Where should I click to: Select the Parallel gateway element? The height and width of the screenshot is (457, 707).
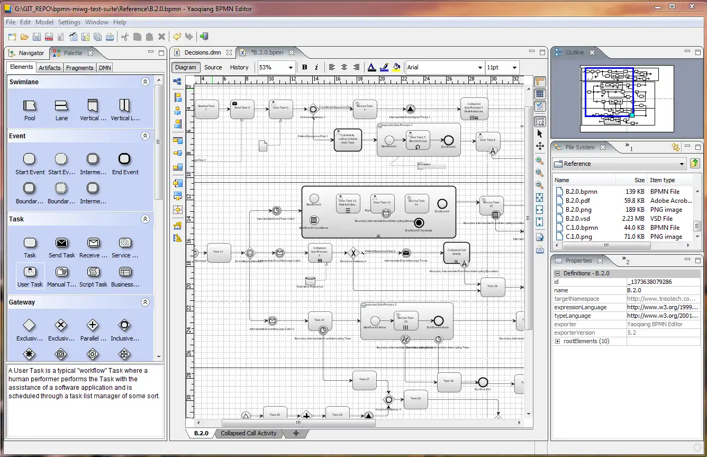pos(93,325)
